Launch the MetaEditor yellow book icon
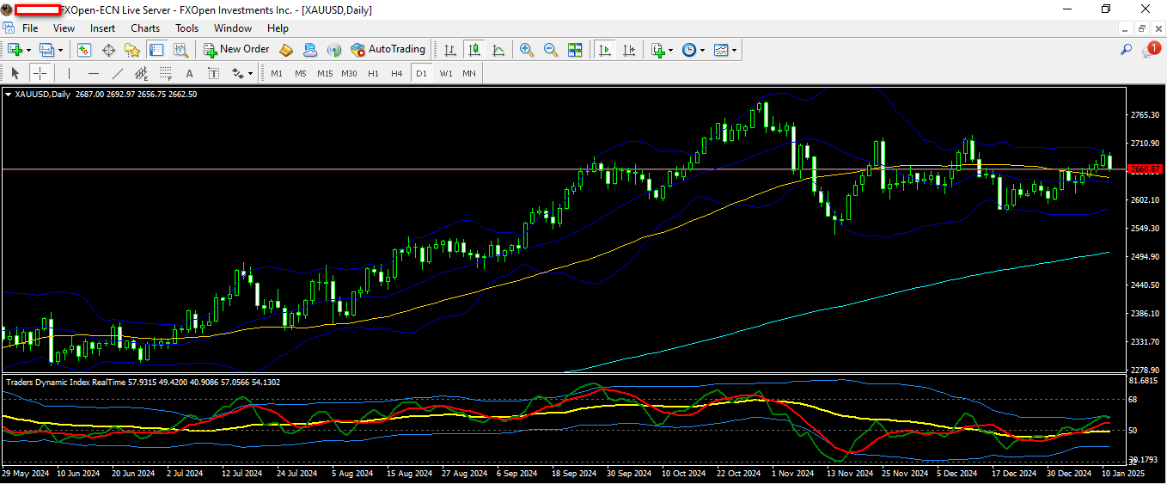 286,50
